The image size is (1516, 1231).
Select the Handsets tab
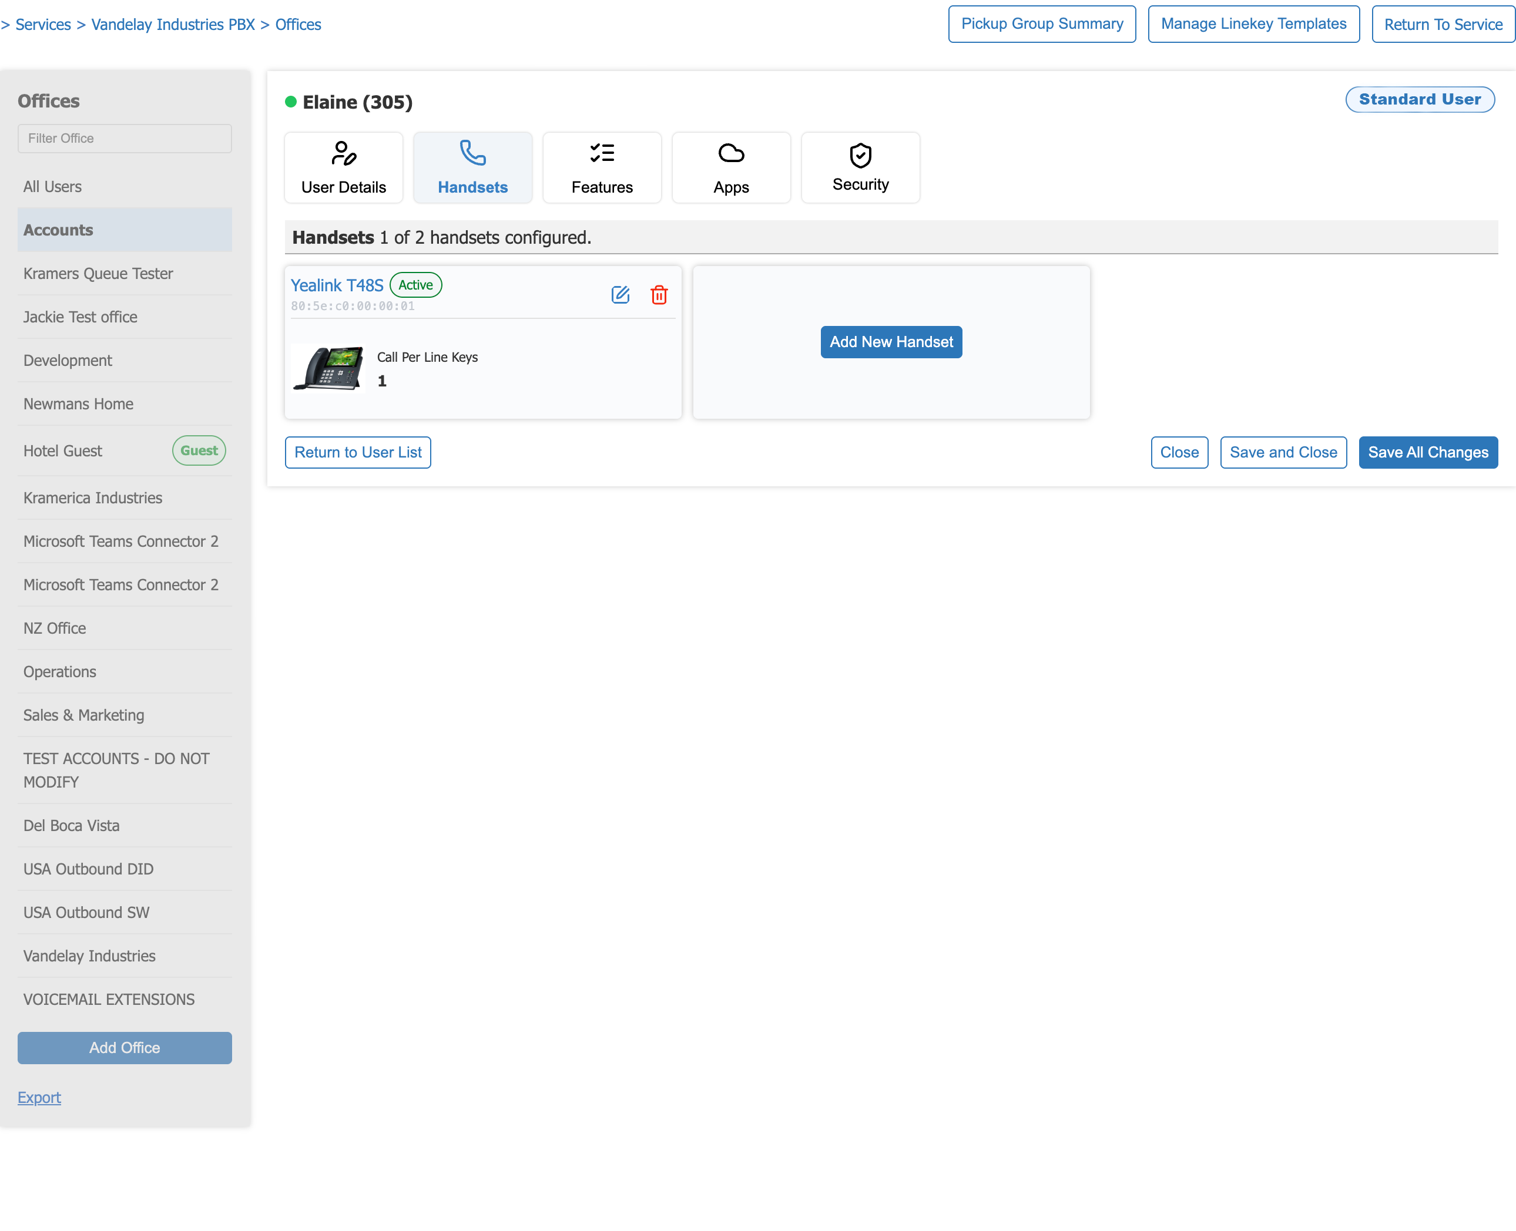(x=472, y=168)
